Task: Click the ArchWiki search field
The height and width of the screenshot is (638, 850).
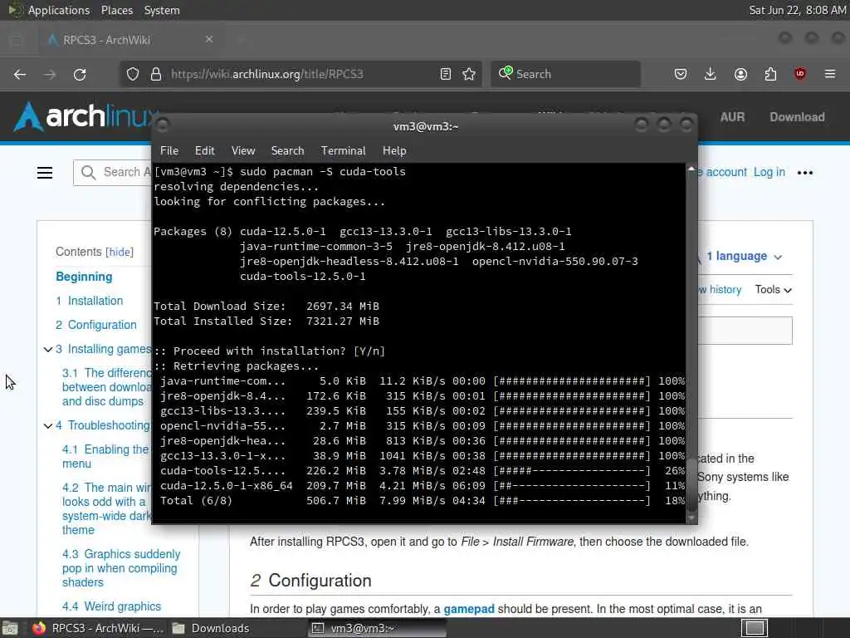Action: 113,173
